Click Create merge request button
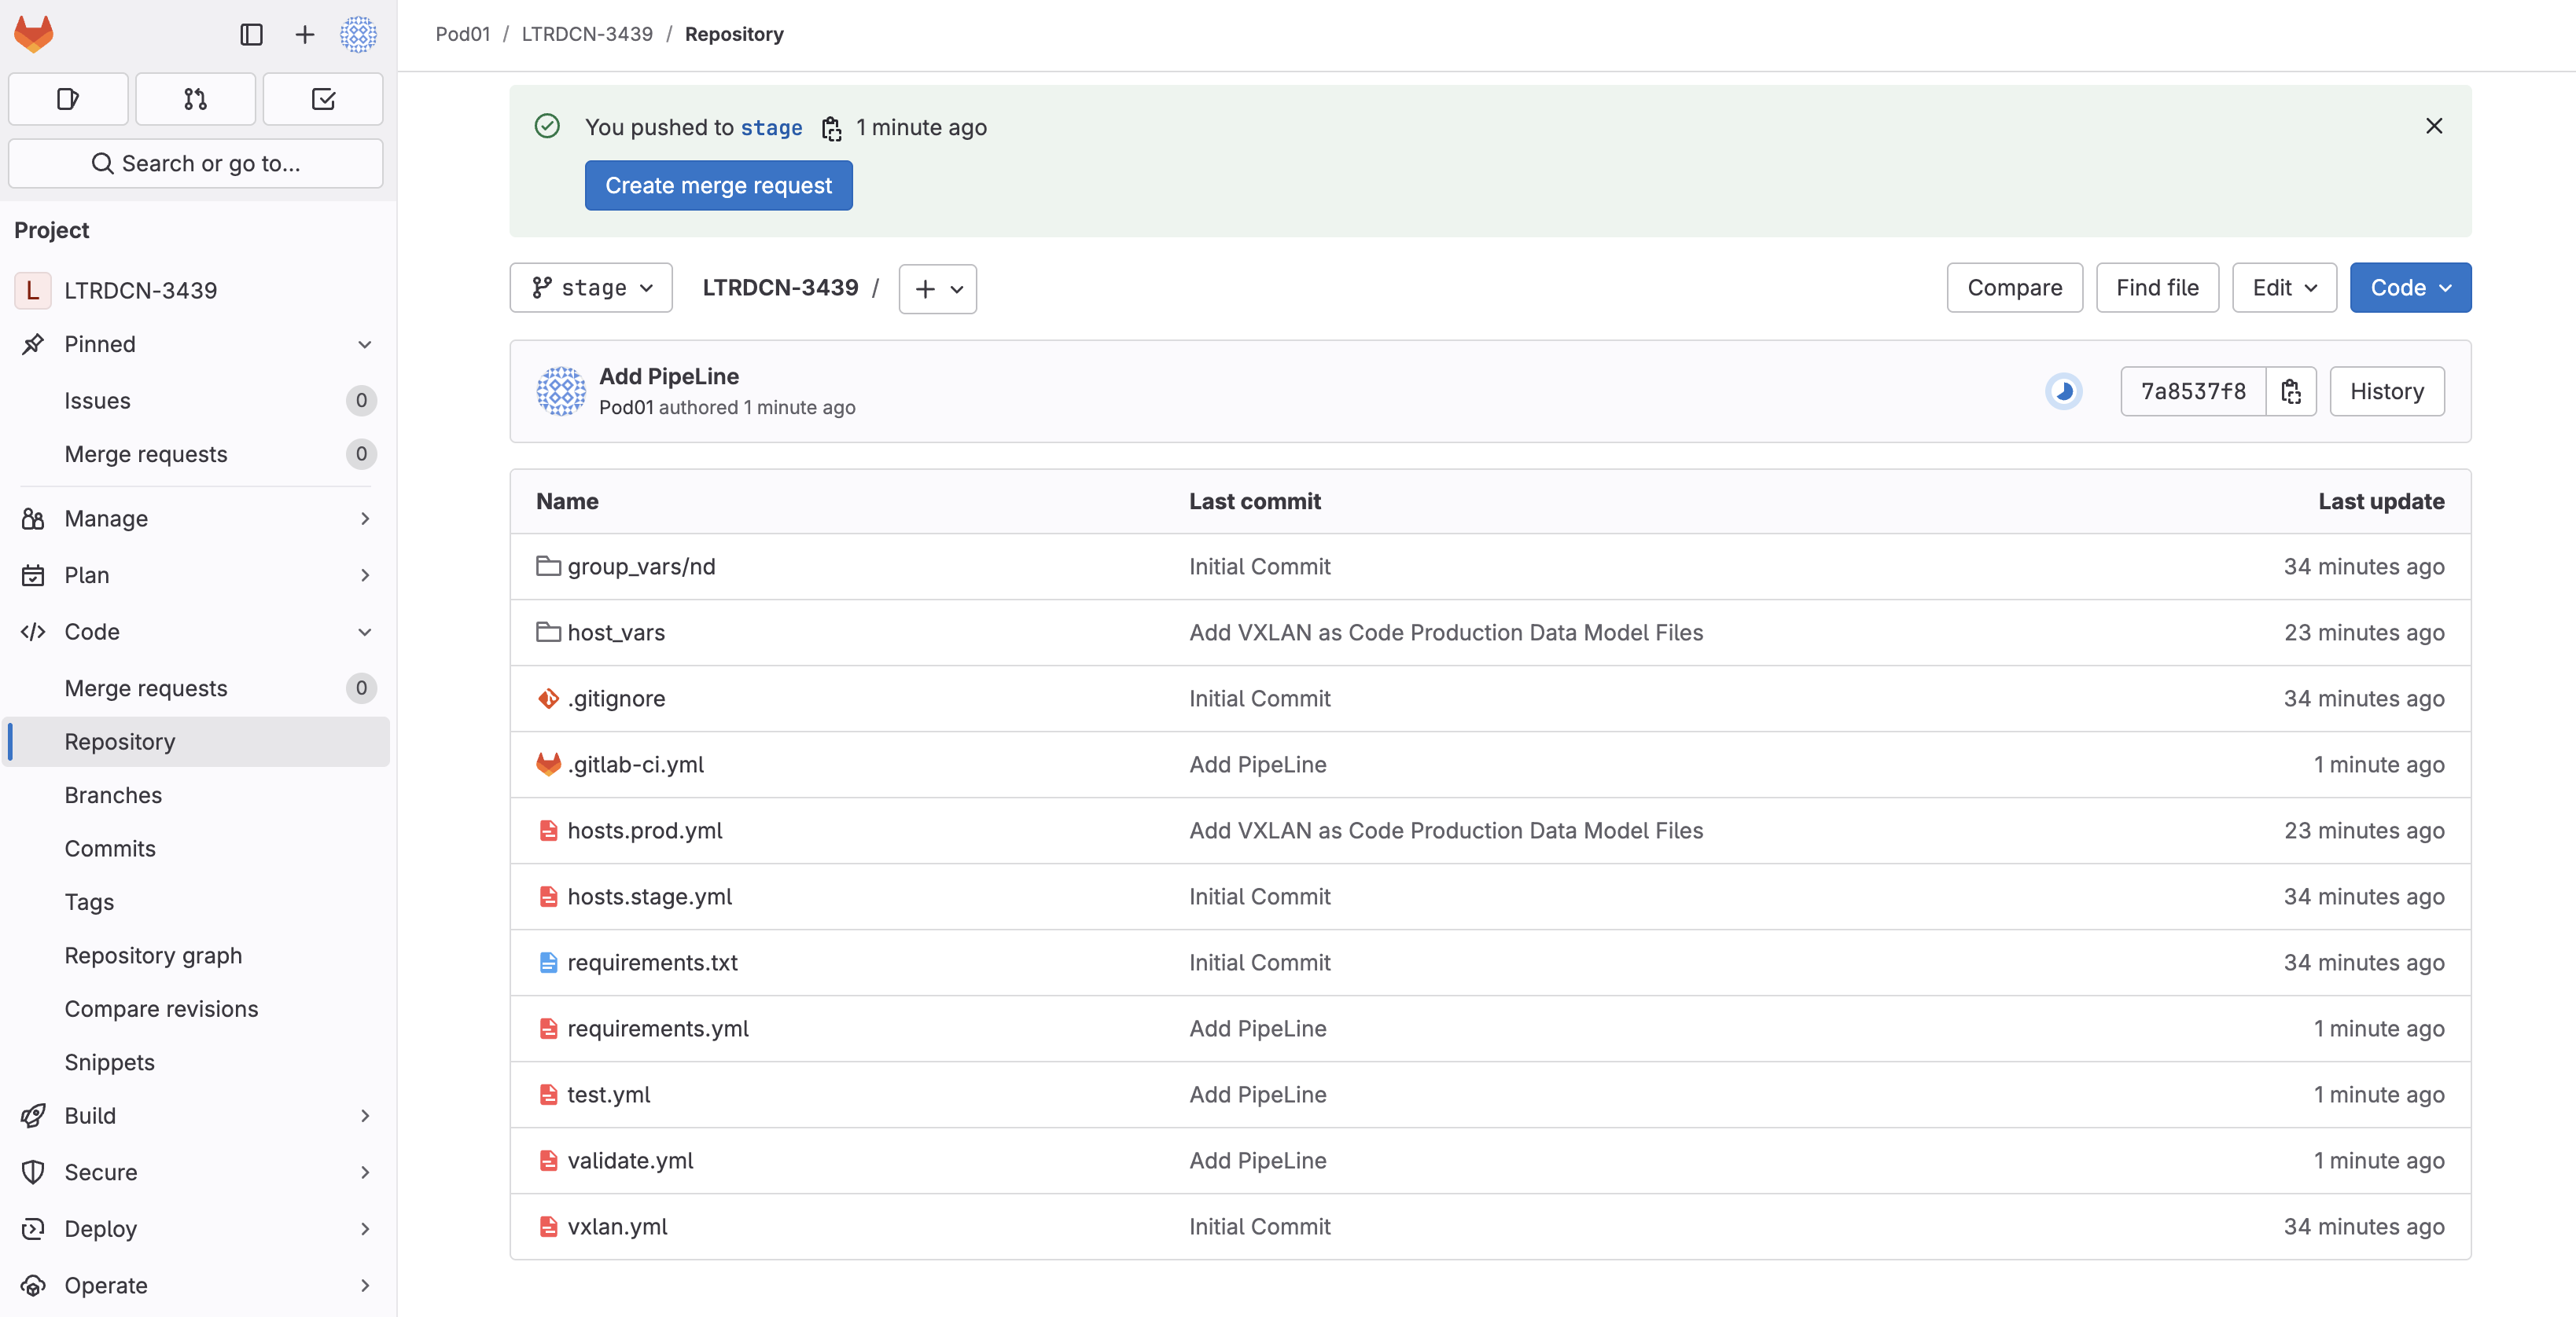2576x1317 pixels. click(718, 186)
